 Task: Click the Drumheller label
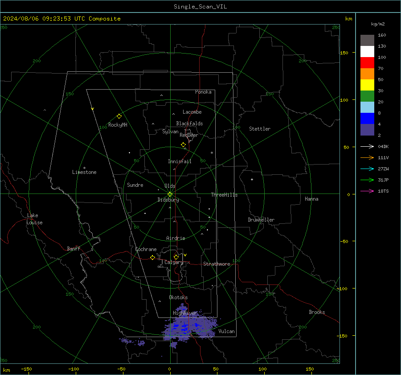point(261,220)
